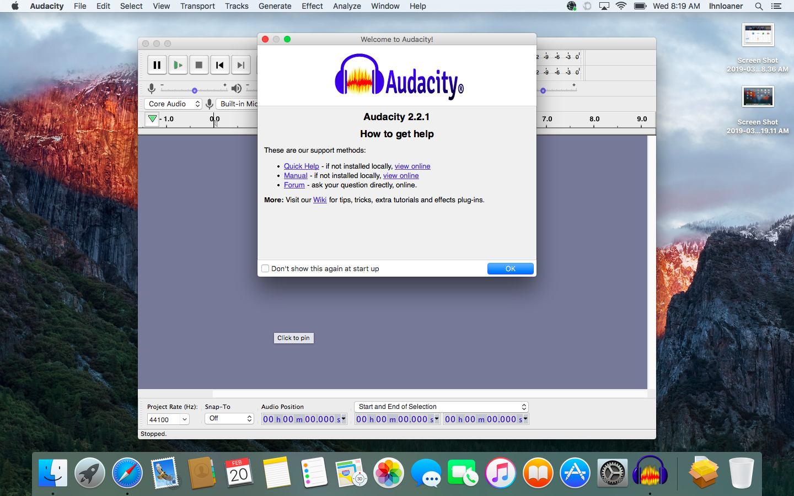The width and height of the screenshot is (794, 496).
Task: Open Spotlight search in the menu bar
Action: click(x=759, y=6)
